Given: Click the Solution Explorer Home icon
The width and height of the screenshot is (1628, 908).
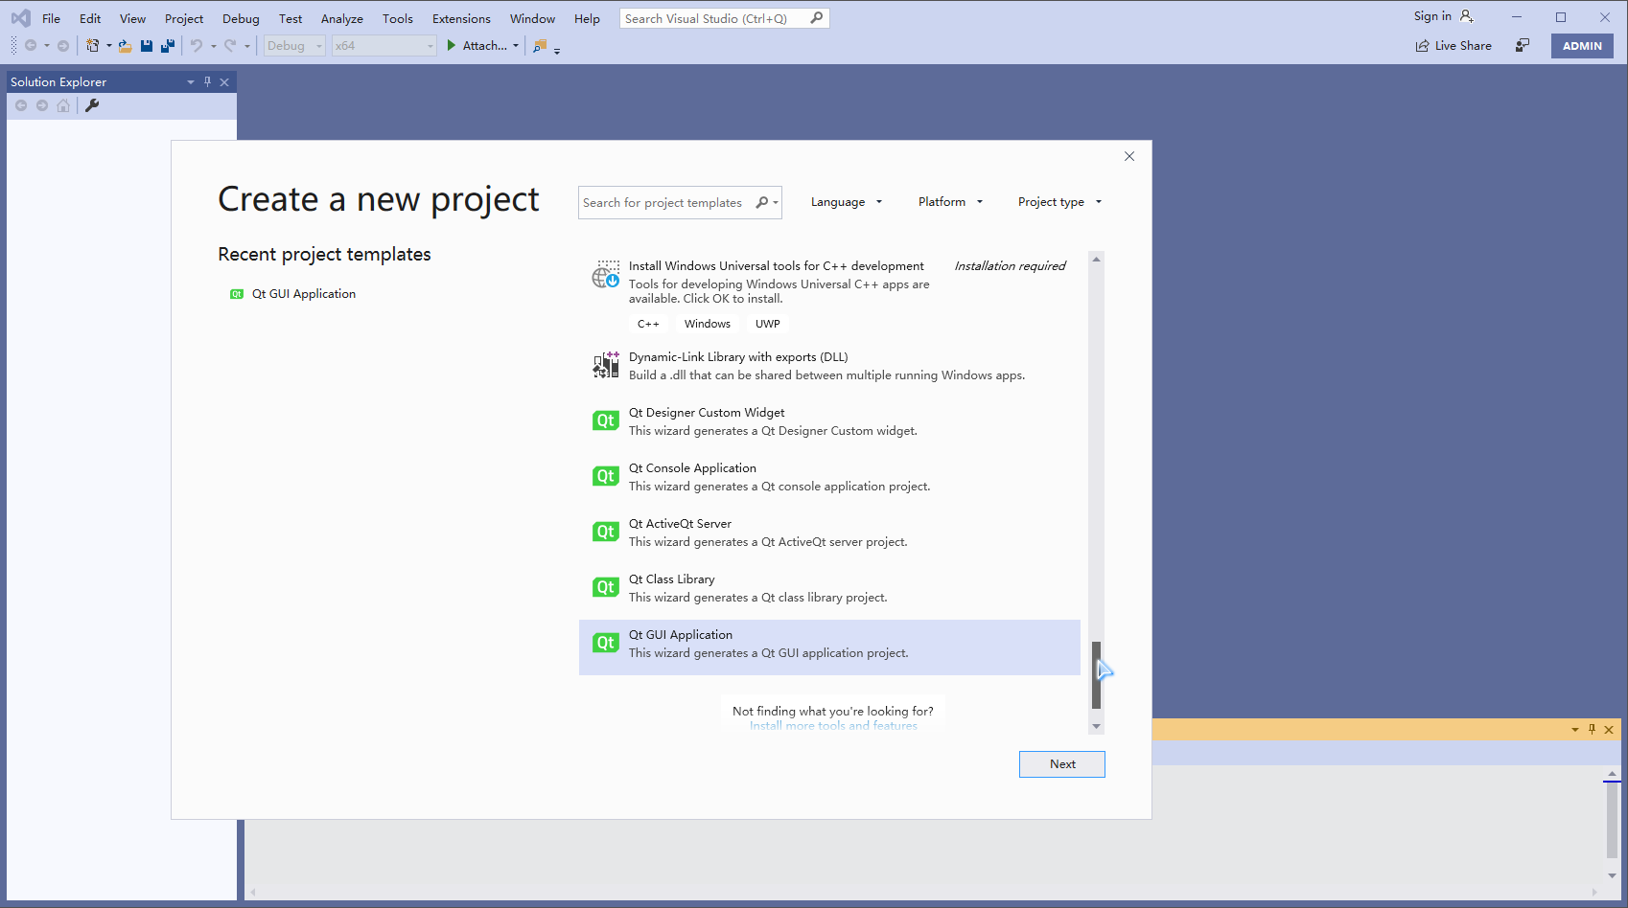Looking at the screenshot, I should [x=63, y=105].
